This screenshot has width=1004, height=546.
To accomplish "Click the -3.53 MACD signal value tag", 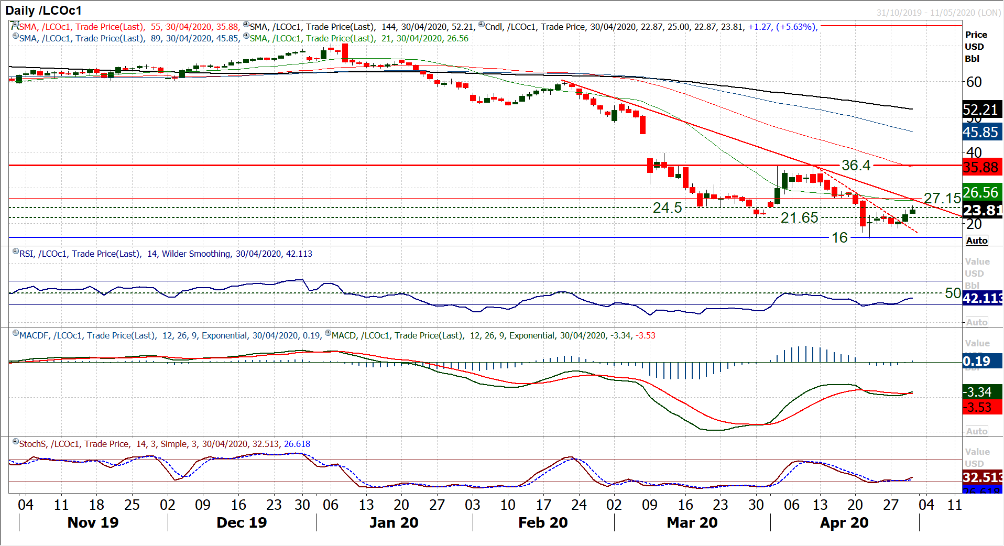I will (982, 407).
